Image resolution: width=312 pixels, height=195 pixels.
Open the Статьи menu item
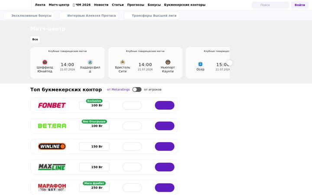pyautogui.click(x=118, y=5)
